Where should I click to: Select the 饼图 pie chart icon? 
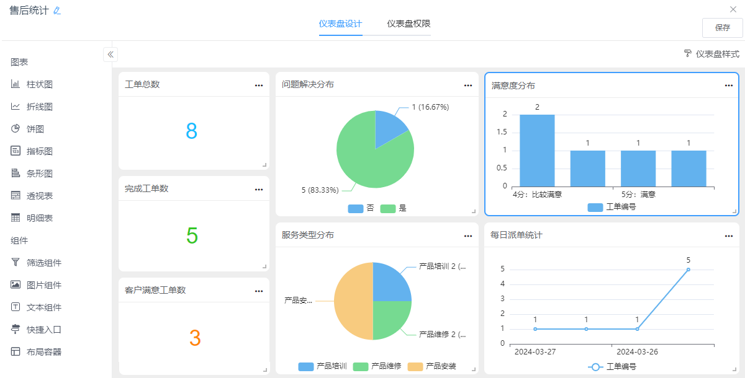pyautogui.click(x=16, y=129)
